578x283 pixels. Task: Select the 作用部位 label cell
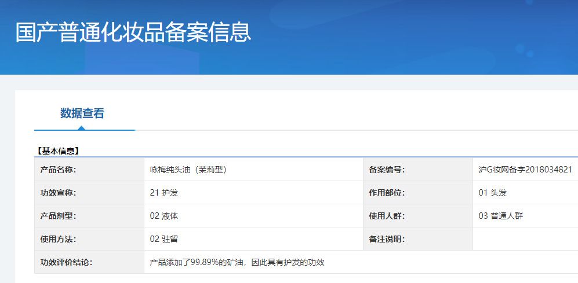pos(418,193)
